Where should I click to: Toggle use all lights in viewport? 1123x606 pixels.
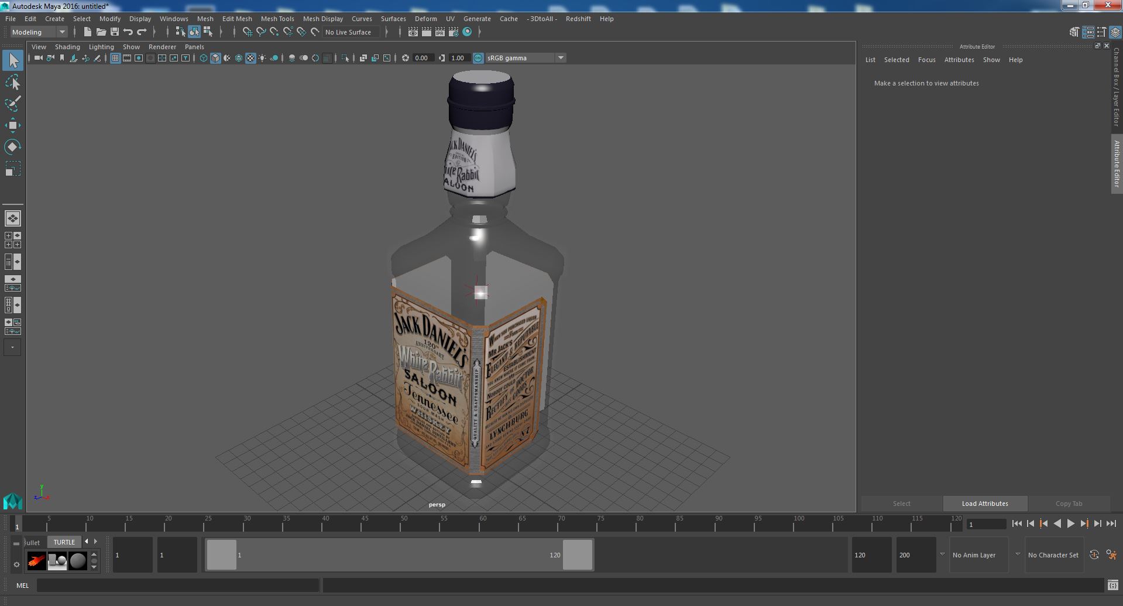[x=262, y=58]
